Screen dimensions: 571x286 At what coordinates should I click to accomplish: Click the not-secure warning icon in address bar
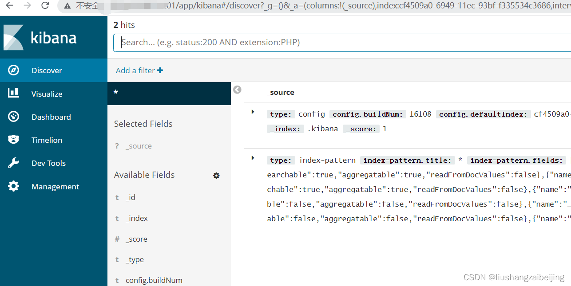[x=67, y=6]
